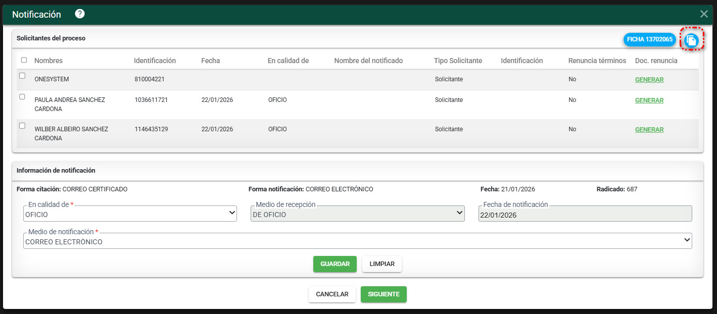Click the Fecha de notificación field

coord(585,215)
